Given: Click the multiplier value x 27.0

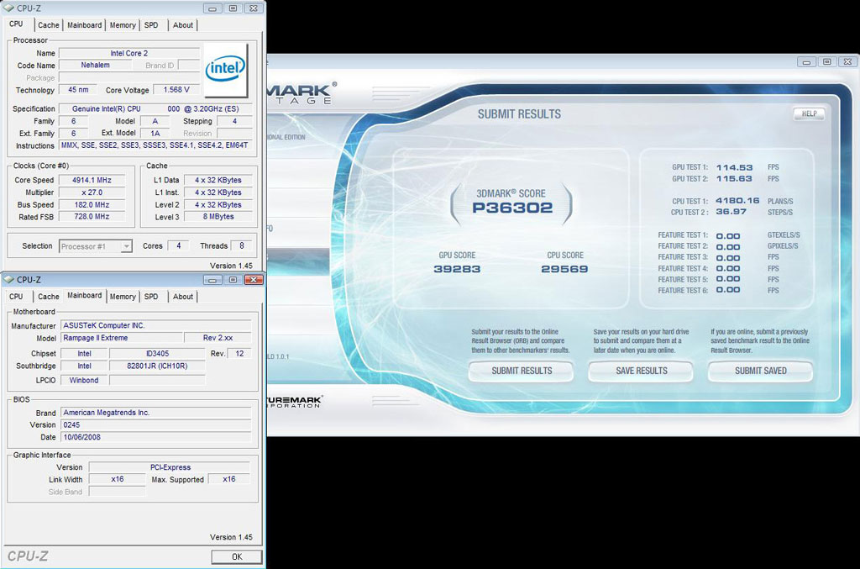Looking at the screenshot, I should [92, 192].
